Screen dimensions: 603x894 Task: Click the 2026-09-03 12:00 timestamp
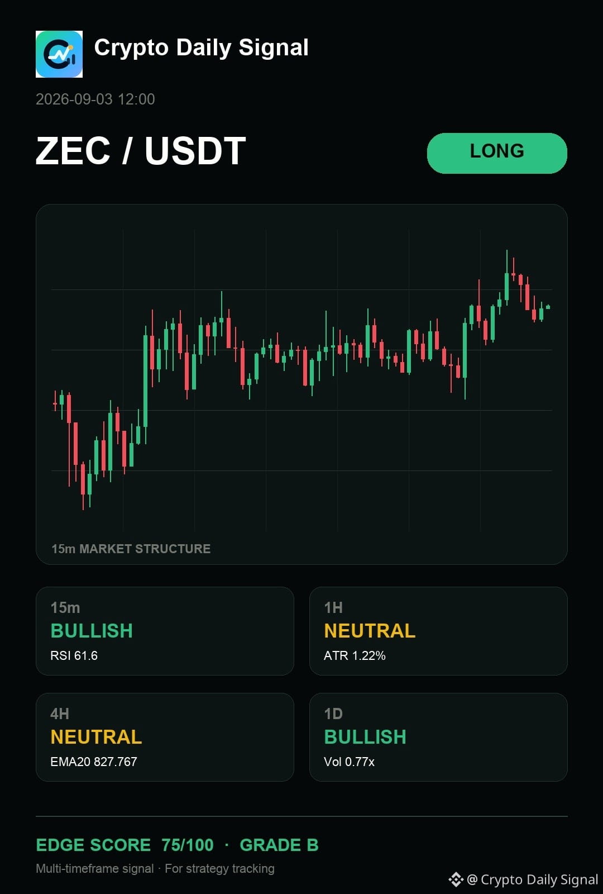tap(95, 99)
